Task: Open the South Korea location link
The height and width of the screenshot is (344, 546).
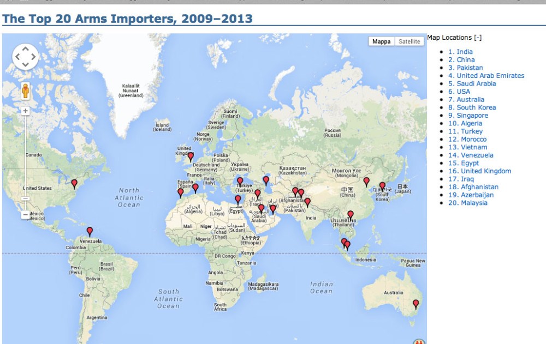Action: (x=472, y=107)
